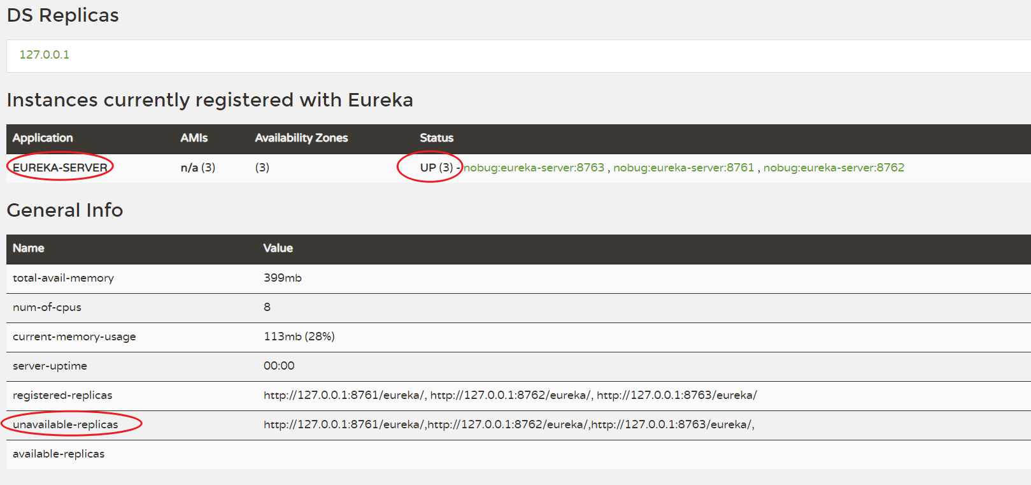Screen dimensions: 1031x485
Task: Select the total-avail-memory row label
Action: (63, 278)
